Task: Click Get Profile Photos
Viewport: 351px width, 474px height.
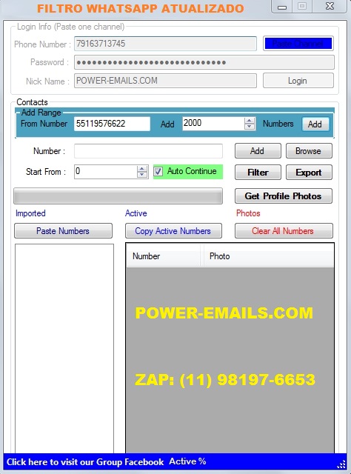Action: click(x=284, y=196)
